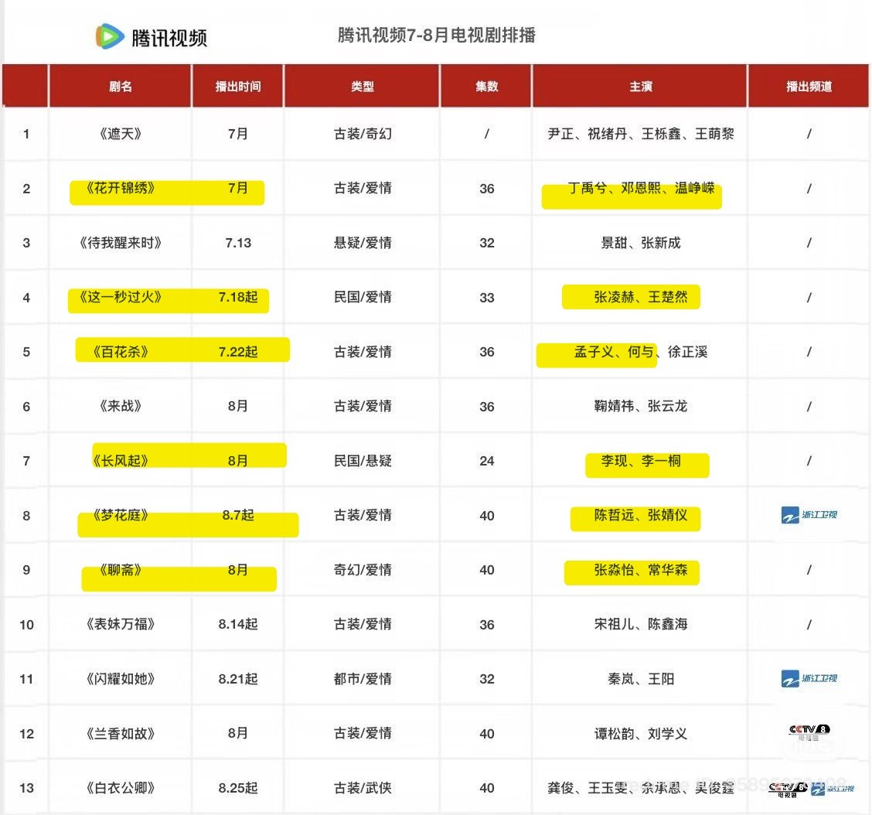This screenshot has width=872, height=815.
Task: Click air date 8.21起
Action: pos(238,679)
